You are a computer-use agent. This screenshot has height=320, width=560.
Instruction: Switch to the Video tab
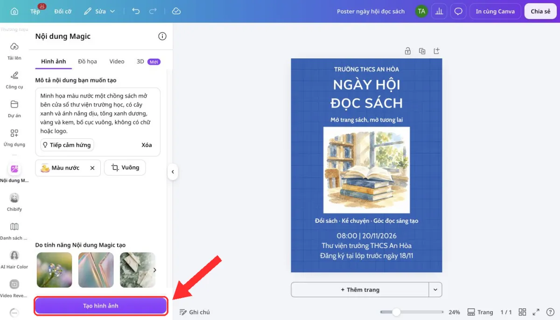point(117,61)
